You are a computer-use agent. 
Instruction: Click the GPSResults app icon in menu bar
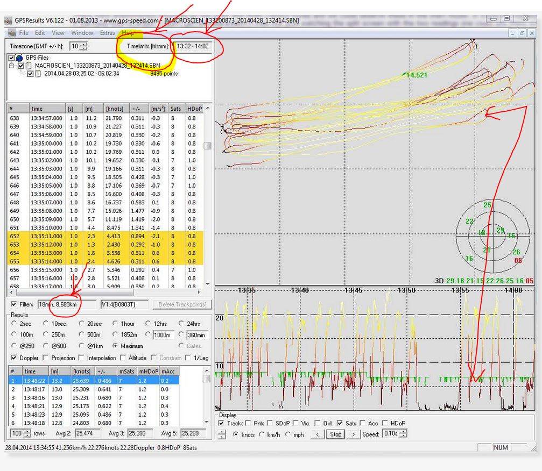tap(11, 33)
